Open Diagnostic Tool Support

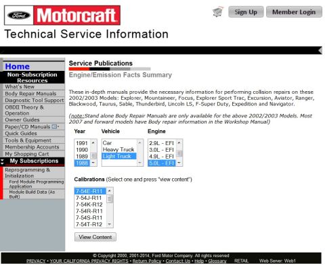(35, 101)
